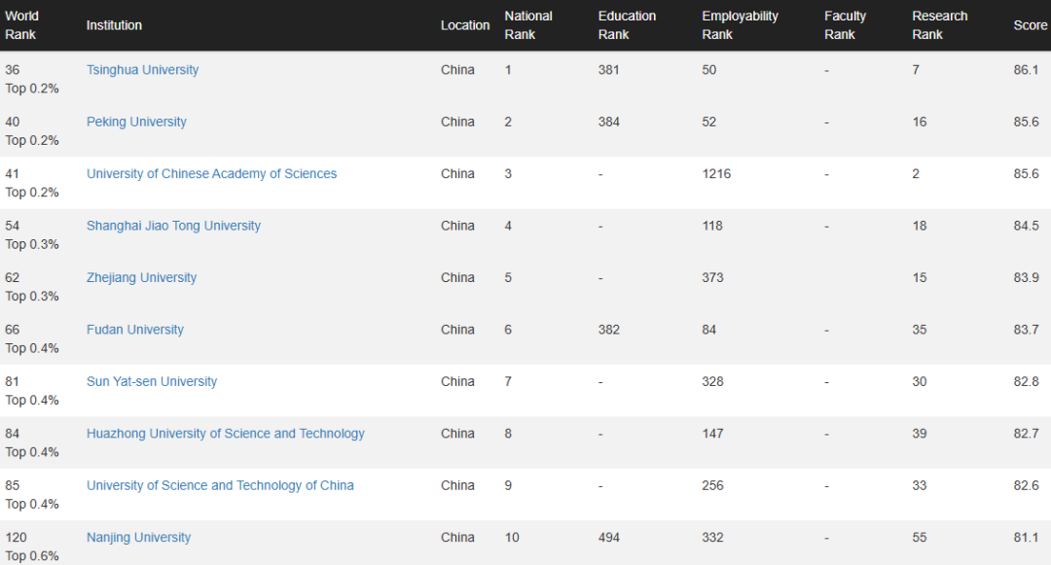Image resolution: width=1051 pixels, height=565 pixels.
Task: Open University of Chinese Academy of Sciences link
Action: pos(211,173)
